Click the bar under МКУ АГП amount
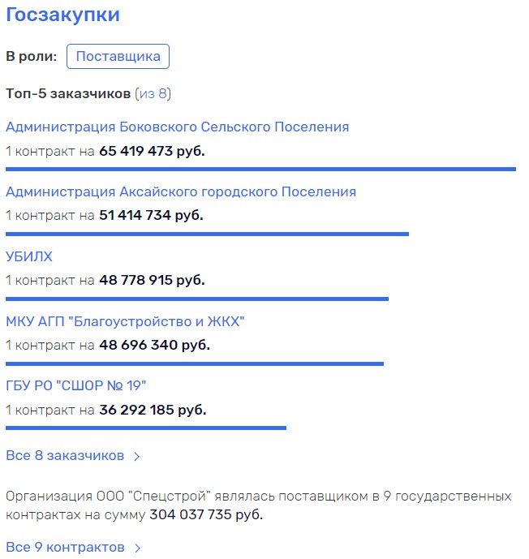This screenshot has height=559, width=529. pyautogui.click(x=195, y=363)
